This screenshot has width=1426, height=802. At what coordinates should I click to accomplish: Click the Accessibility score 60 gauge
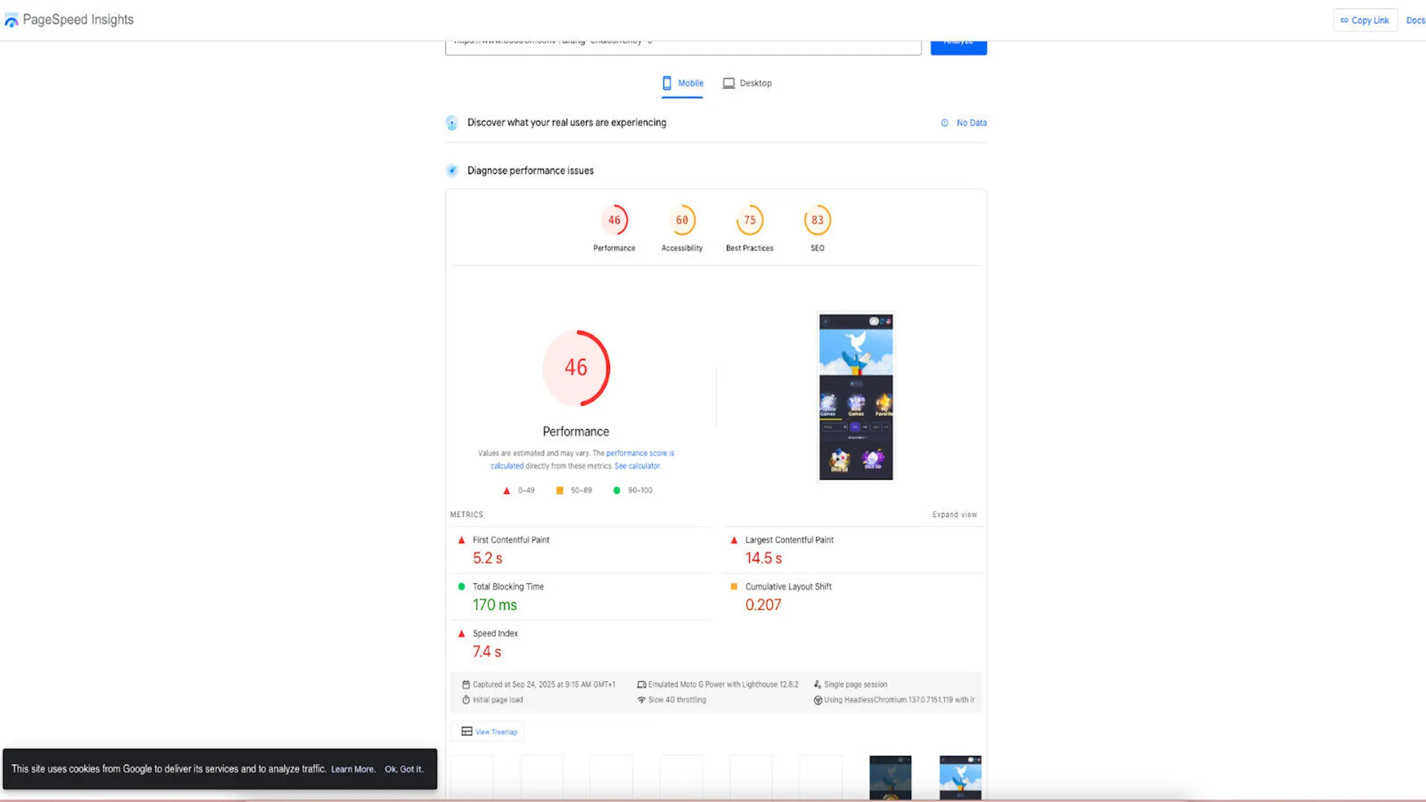(x=682, y=221)
